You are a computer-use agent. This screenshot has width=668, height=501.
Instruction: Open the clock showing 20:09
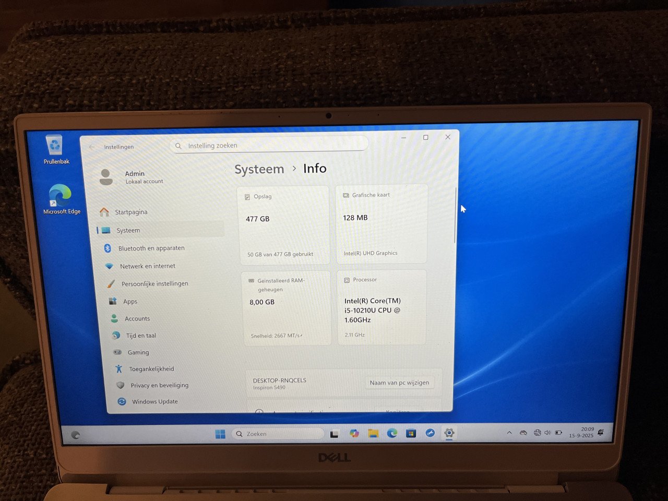tap(581, 432)
